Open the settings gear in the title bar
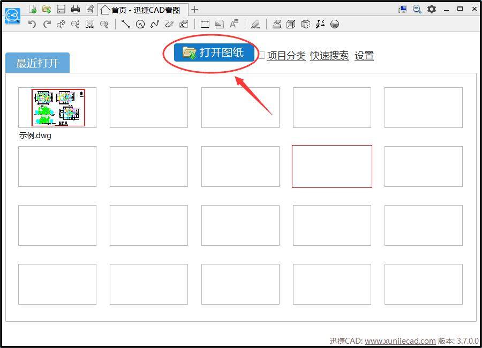Image resolution: width=482 pixels, height=348 pixels. tap(432, 9)
